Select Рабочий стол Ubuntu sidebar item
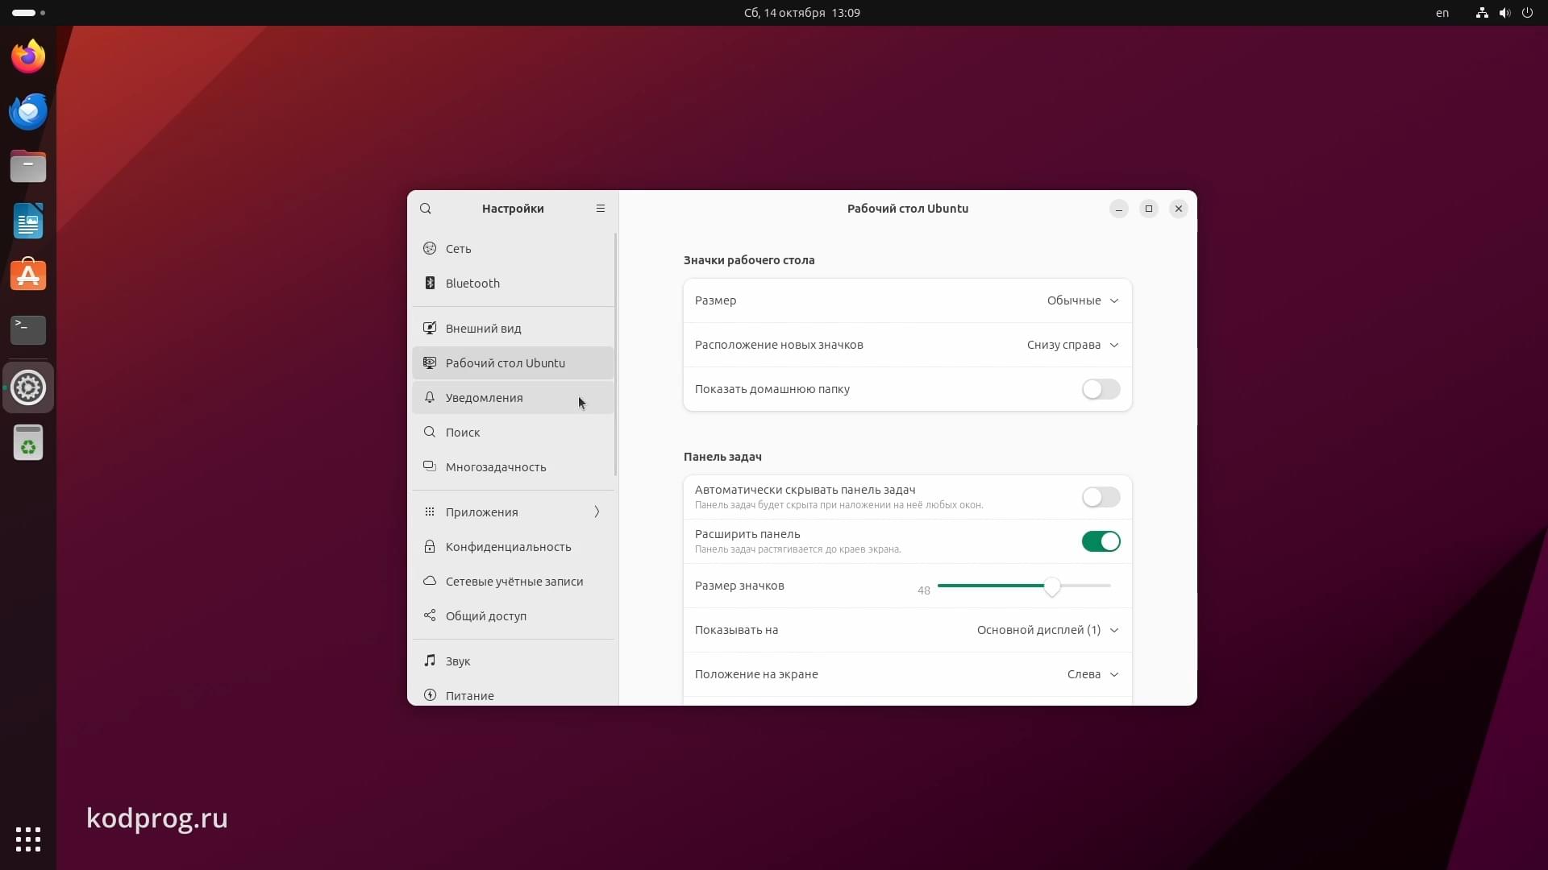The width and height of the screenshot is (1548, 870). point(513,362)
